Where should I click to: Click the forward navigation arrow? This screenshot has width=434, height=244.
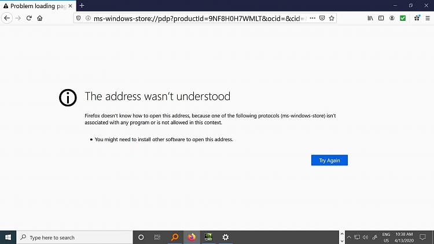[18, 19]
